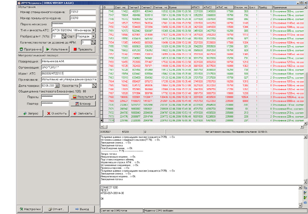Click the down arrow of the event log scrollbar

pos(305,182)
